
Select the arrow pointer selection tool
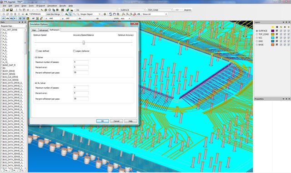tap(70, 14)
